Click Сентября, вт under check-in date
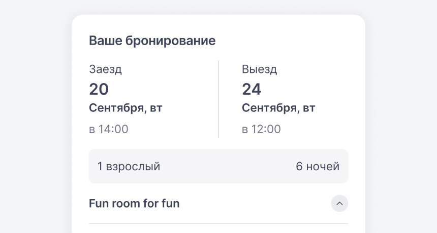Screen dimensions: 437x233 tap(126, 108)
